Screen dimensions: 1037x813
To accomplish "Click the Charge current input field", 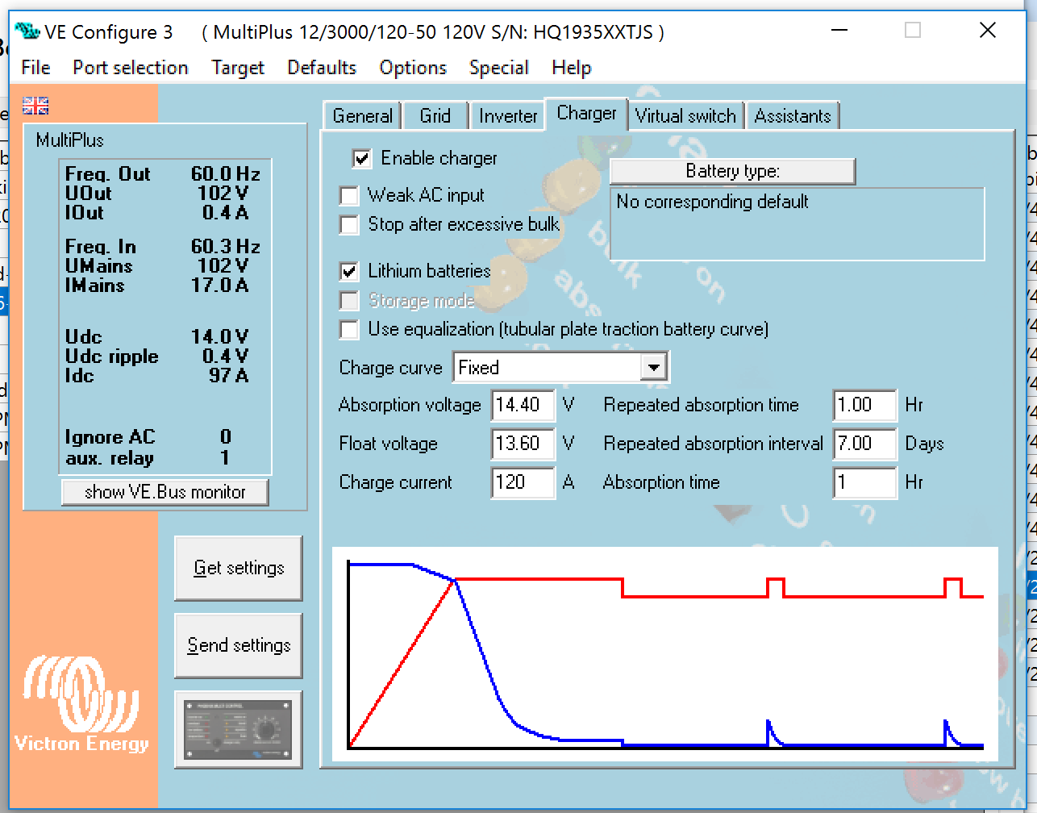I will [522, 482].
